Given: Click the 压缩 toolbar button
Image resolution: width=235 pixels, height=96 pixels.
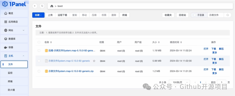Looking at the screenshot, I should (94, 15).
